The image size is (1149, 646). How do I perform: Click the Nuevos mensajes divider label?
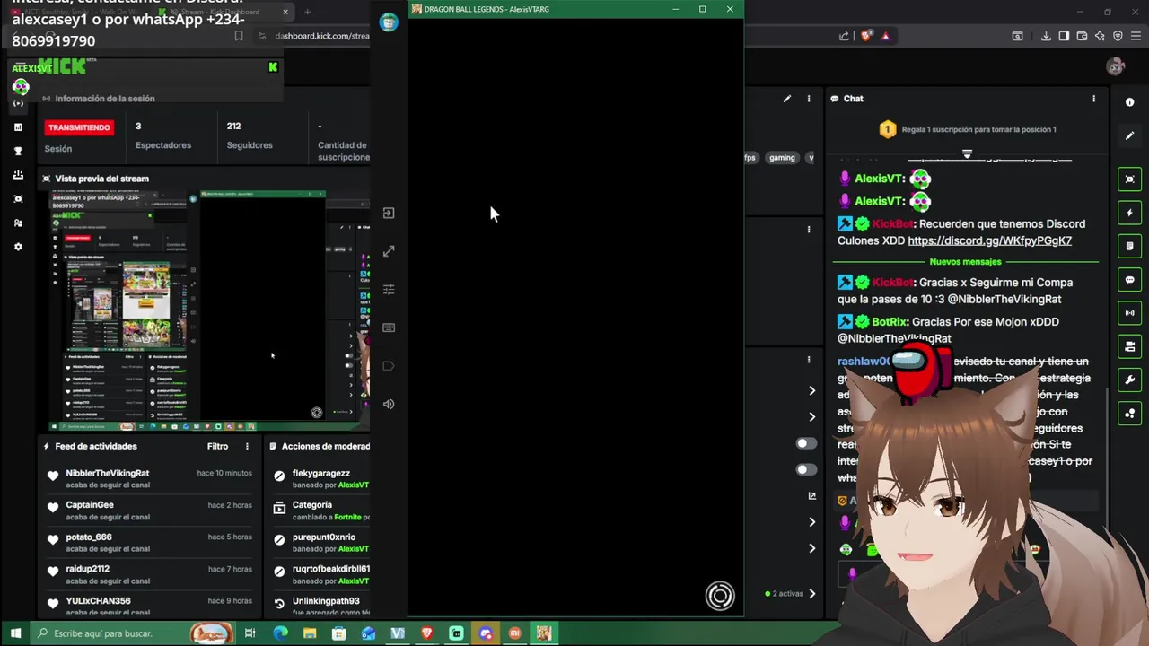tap(965, 262)
